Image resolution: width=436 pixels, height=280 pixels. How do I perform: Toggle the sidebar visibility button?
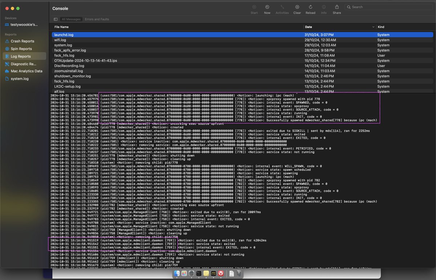[55, 19]
